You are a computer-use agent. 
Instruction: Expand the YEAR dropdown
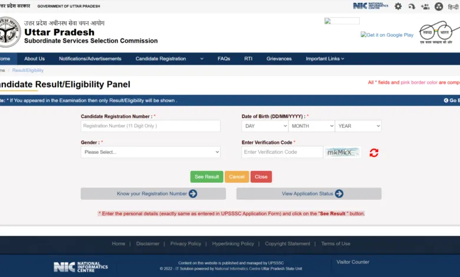(x=358, y=126)
